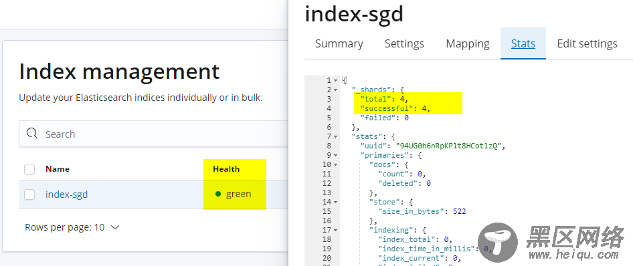This screenshot has height=266, width=633.
Task: Click the "index_total" line
Action: (415, 239)
